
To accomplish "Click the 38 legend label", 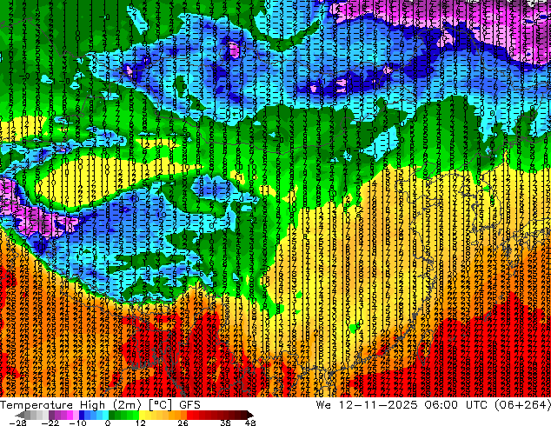I will tap(226, 423).
